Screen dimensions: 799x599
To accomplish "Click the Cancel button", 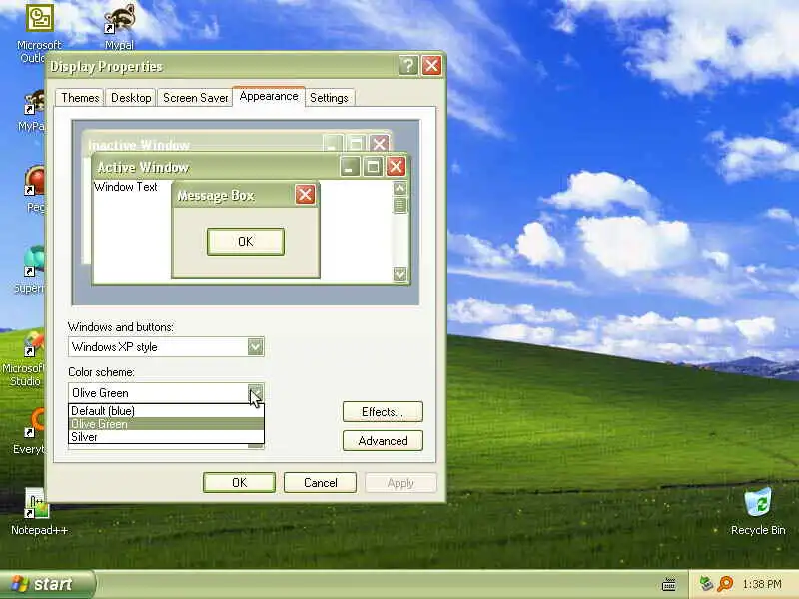I will [320, 483].
